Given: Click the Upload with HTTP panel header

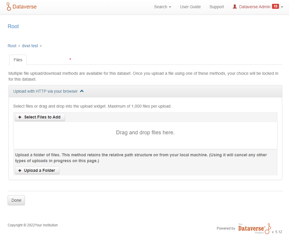Looking at the screenshot, I should [45, 91].
